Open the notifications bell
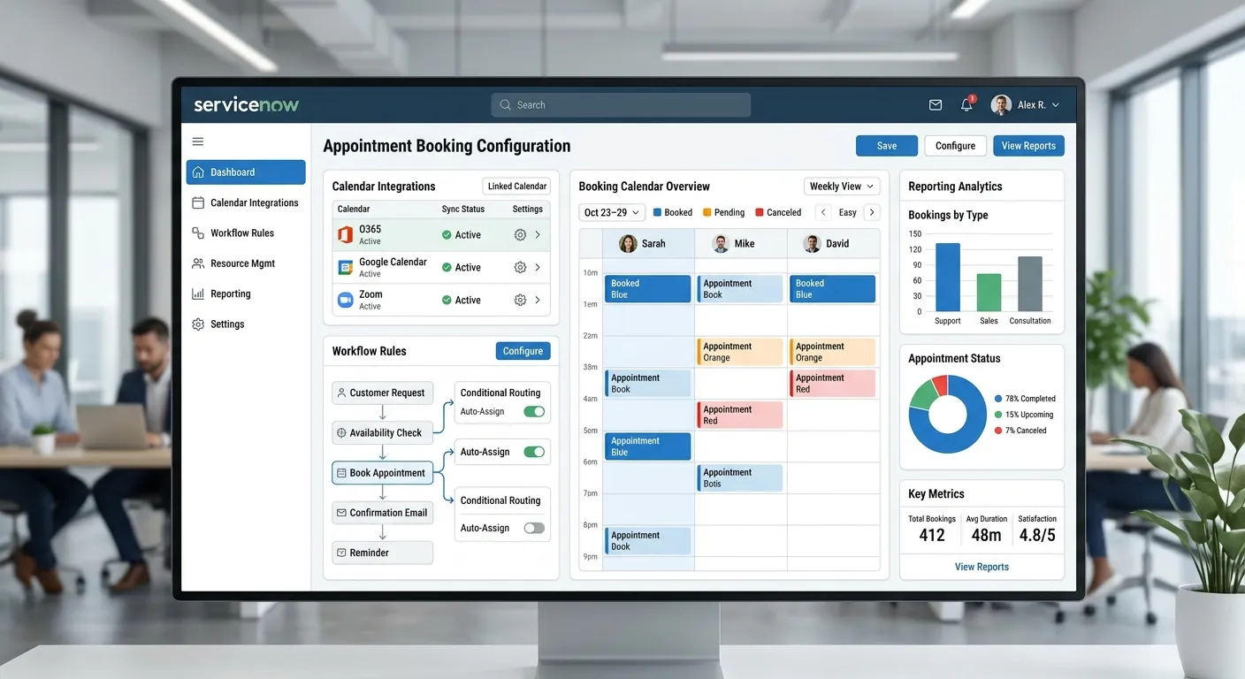This screenshot has height=679, width=1245. tap(966, 105)
